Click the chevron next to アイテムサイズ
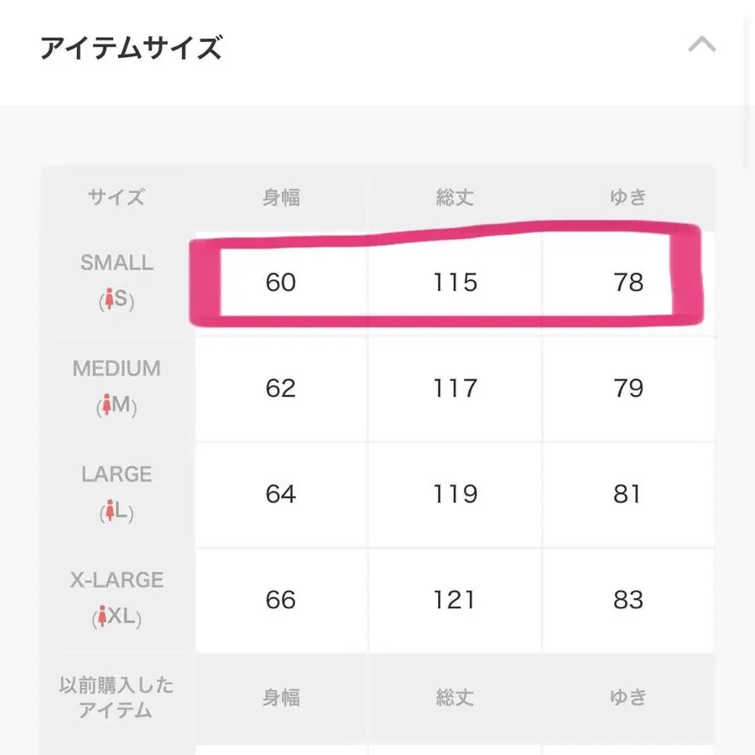Screen dimensions: 755x755 [x=700, y=45]
